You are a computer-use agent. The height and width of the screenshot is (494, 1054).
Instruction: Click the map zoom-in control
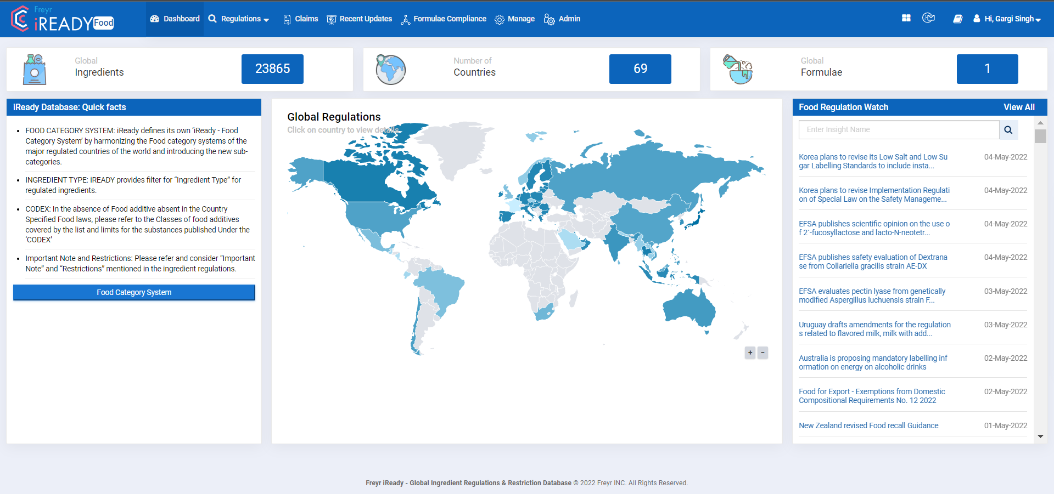click(x=750, y=353)
